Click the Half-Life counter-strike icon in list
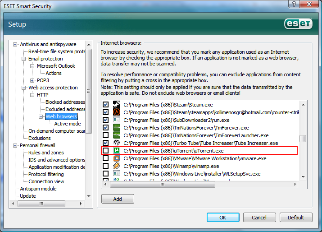The image size is (322, 232). tap(117, 112)
